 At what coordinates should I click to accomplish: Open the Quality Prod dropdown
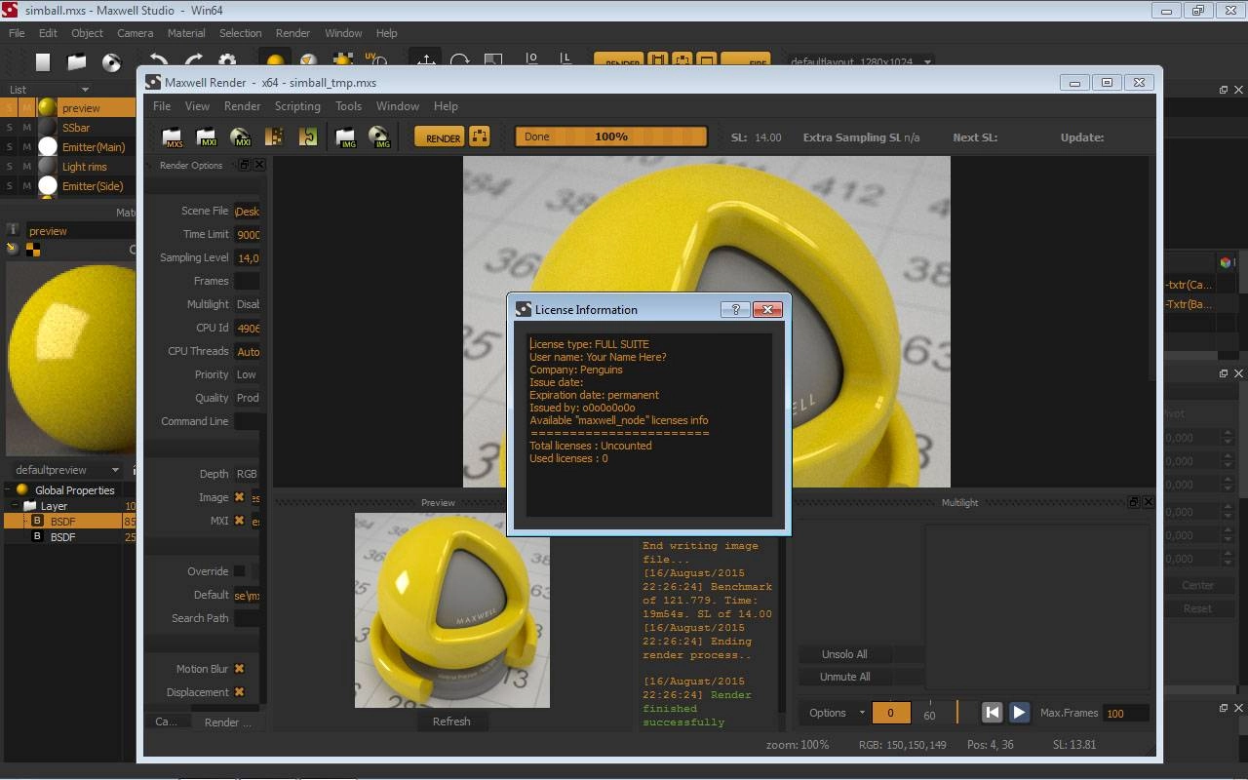(x=248, y=398)
